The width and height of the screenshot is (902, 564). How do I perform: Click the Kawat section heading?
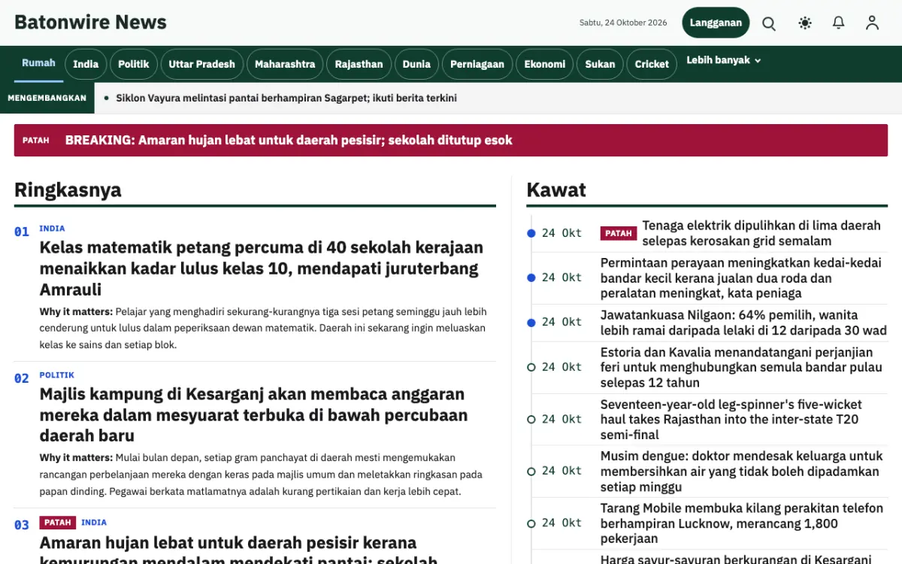(x=556, y=190)
